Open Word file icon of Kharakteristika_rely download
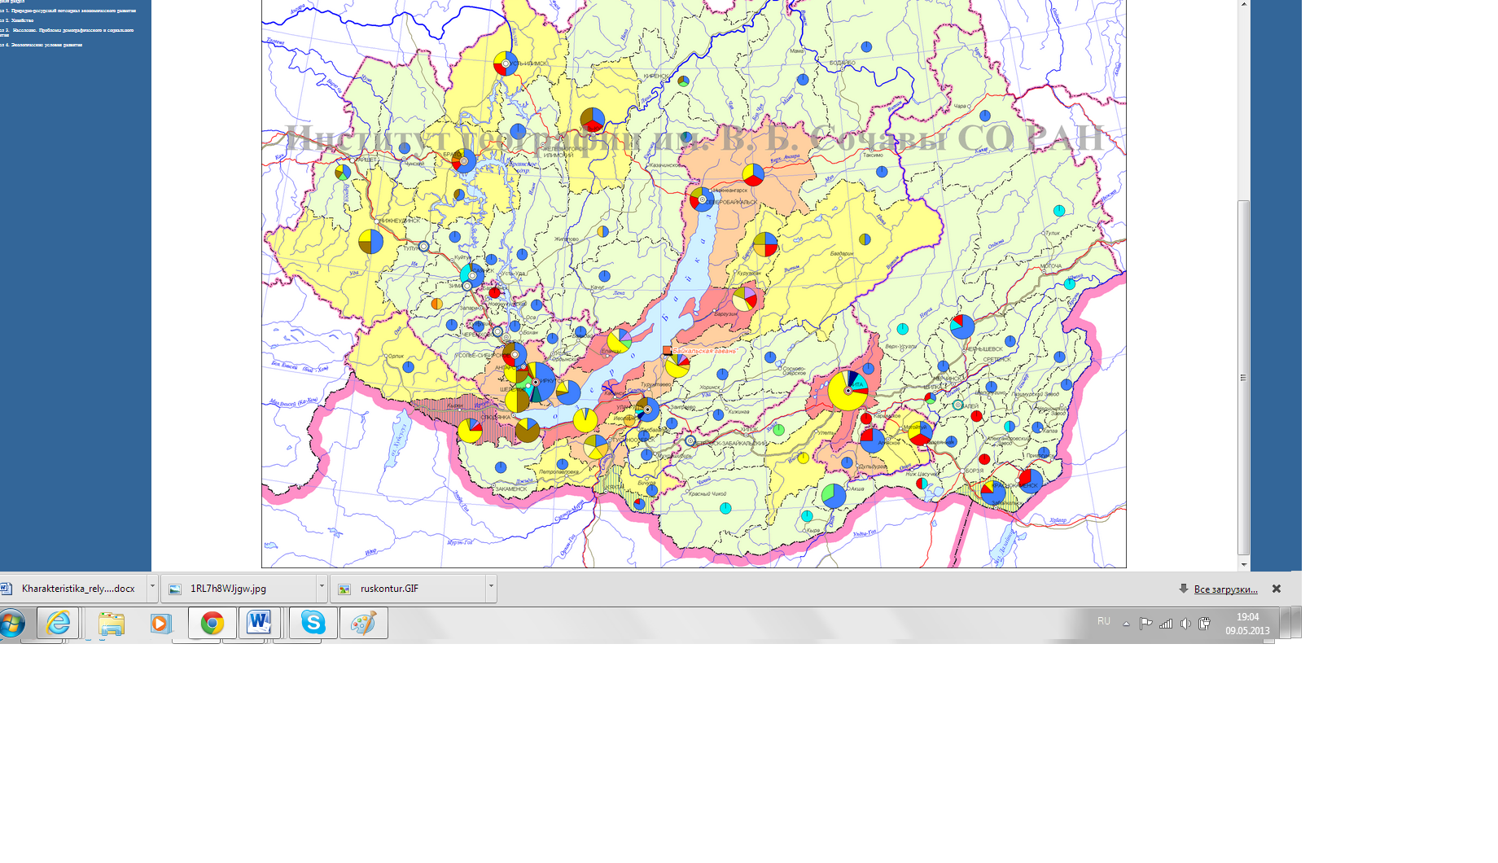This screenshot has width=1498, height=863. (x=7, y=589)
